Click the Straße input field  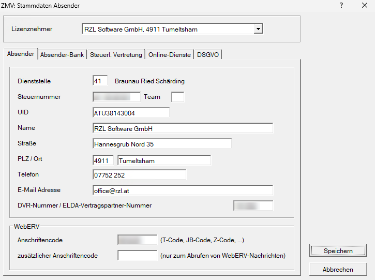click(162, 144)
